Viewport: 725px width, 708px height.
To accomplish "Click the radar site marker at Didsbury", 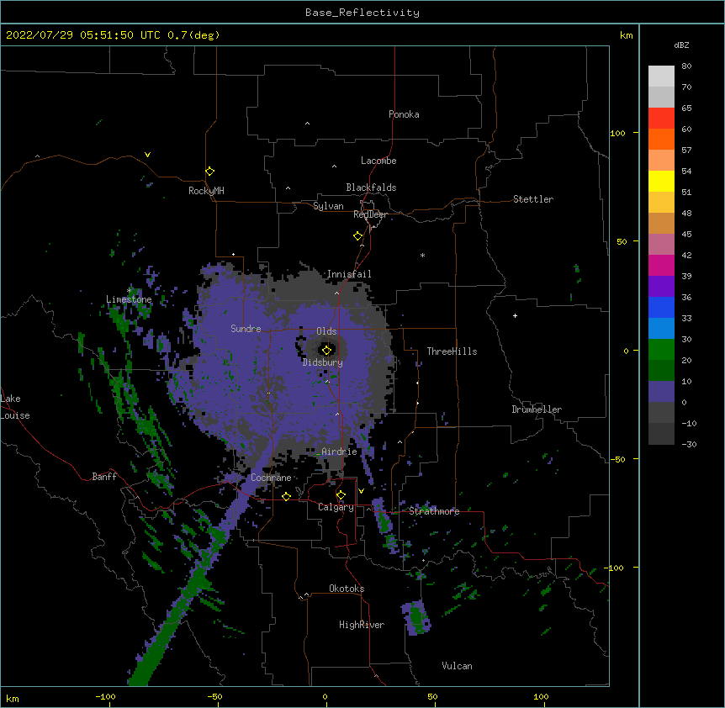I will point(326,350).
